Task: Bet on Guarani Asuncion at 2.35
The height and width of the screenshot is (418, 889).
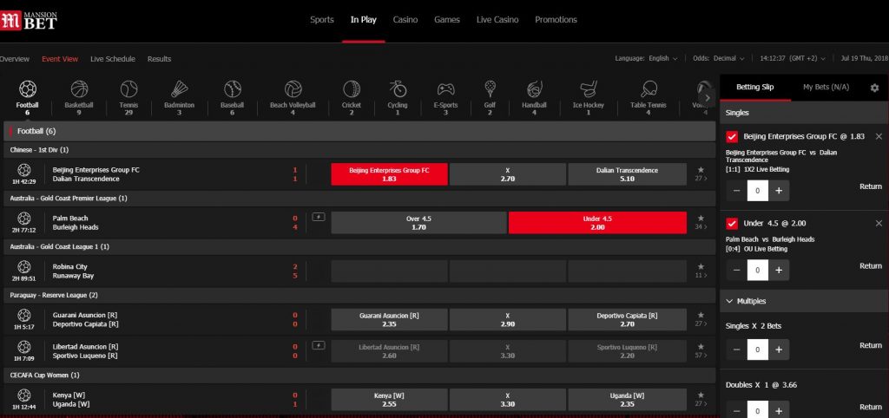Action: (389, 319)
